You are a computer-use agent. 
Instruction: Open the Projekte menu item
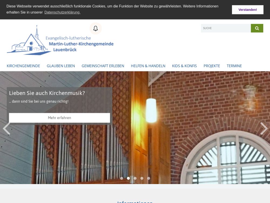212,66
